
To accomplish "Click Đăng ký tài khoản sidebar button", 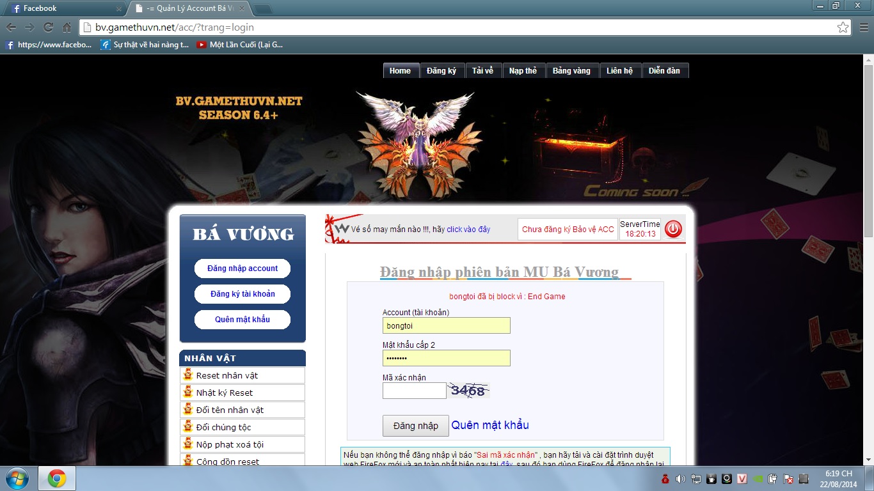I will 242,294.
